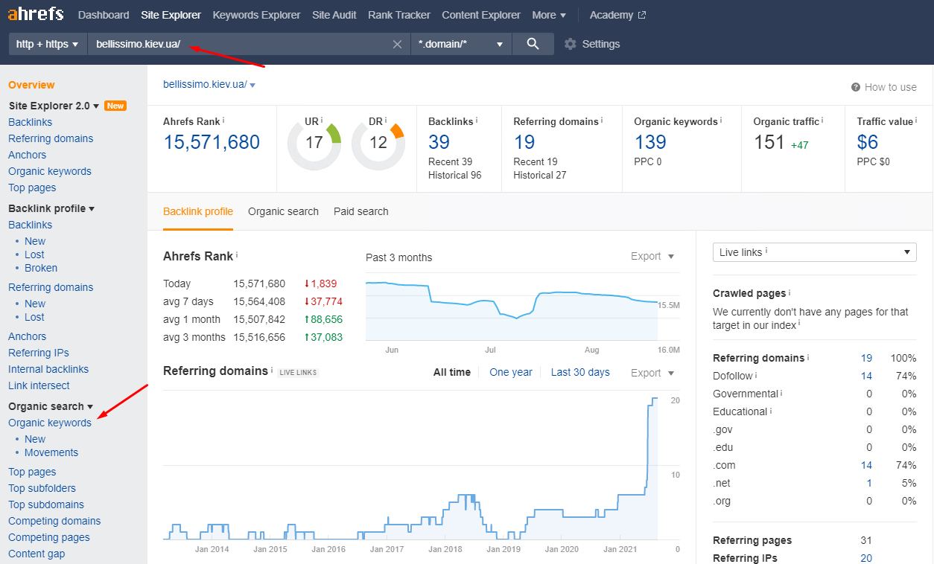Clear the URL field with X icon

point(398,44)
